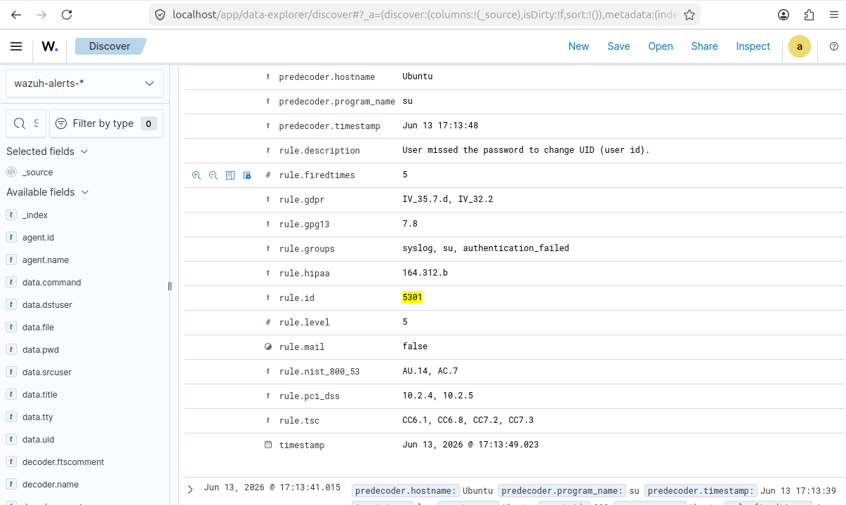846x505 pixels.
Task: Click the data.command text type icon
Action: [11, 283]
